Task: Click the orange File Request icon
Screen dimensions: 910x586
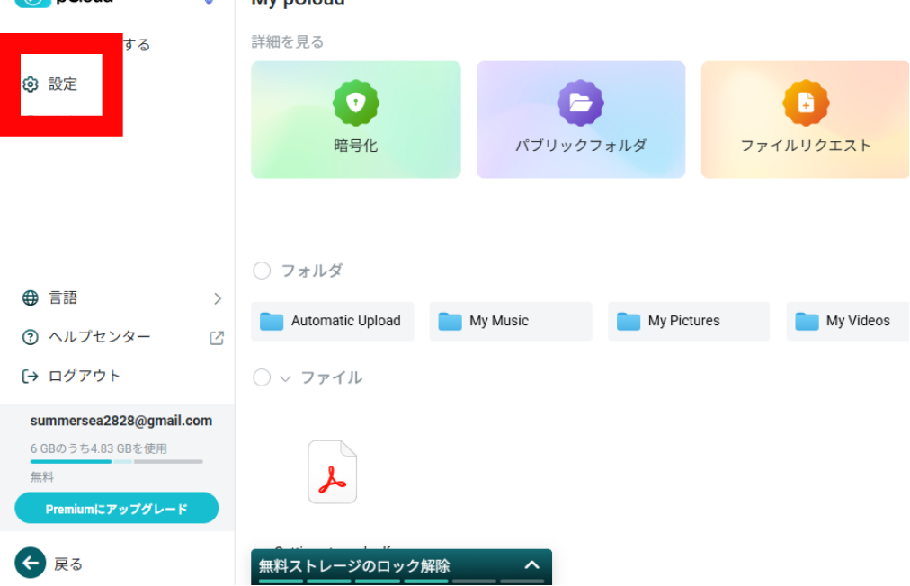Action: tap(806, 102)
